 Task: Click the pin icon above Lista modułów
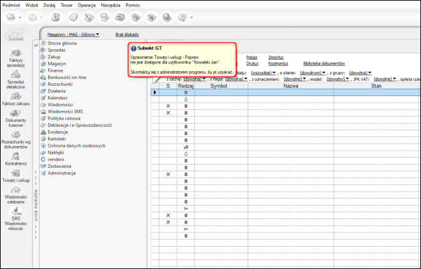coord(36,45)
